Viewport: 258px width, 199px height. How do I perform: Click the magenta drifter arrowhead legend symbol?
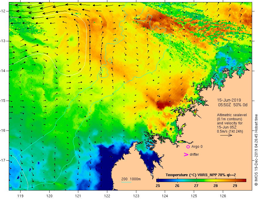pyautogui.click(x=186, y=155)
